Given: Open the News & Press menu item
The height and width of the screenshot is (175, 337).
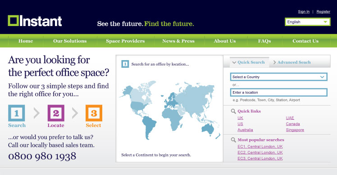Looking at the screenshot, I should 178,41.
